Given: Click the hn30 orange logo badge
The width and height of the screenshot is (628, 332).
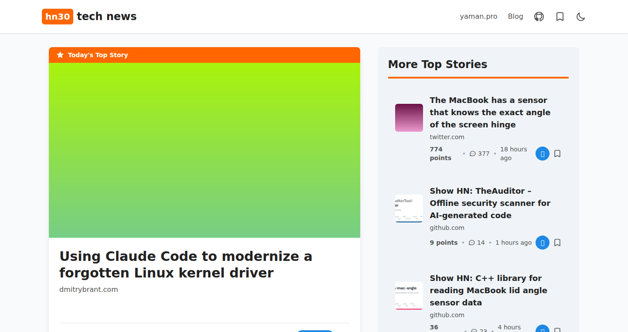Looking at the screenshot, I should (x=58, y=17).
